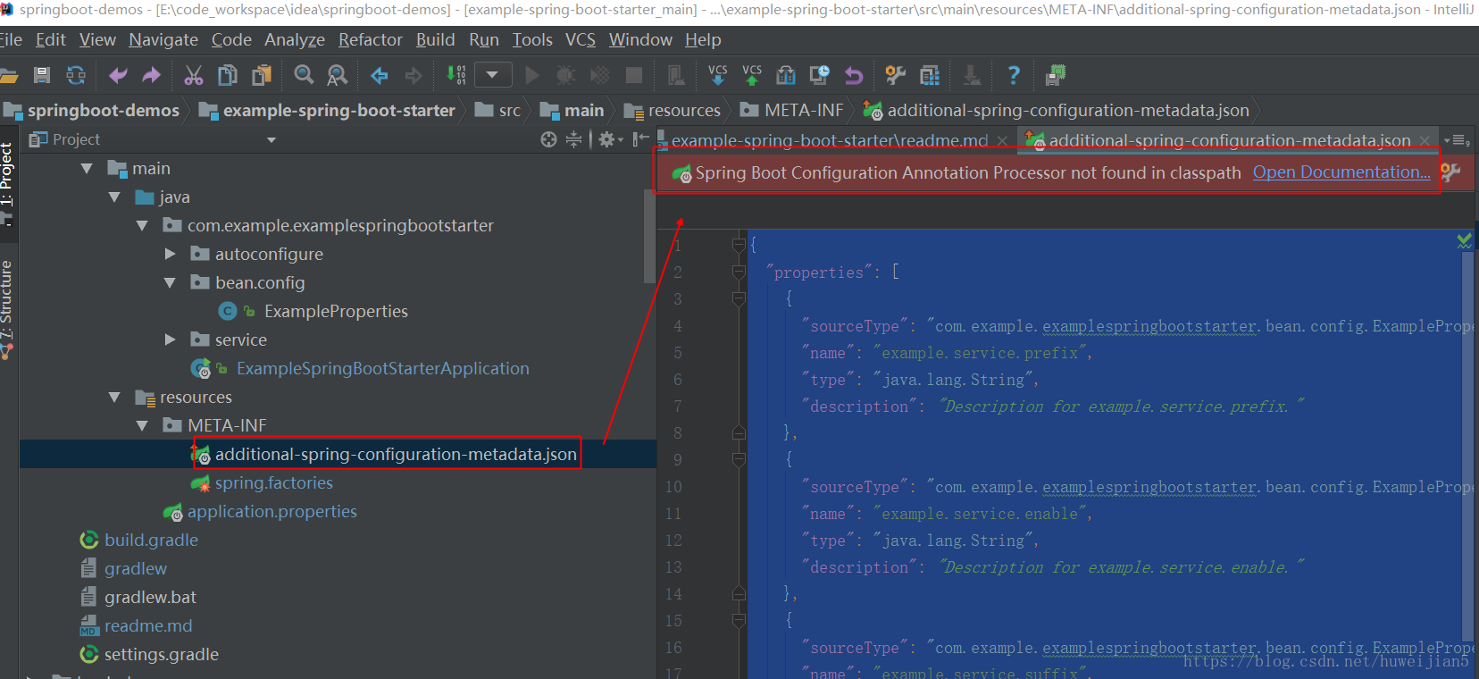Viewport: 1479px width, 679px height.
Task: Select build.gradle file
Action: click(151, 540)
